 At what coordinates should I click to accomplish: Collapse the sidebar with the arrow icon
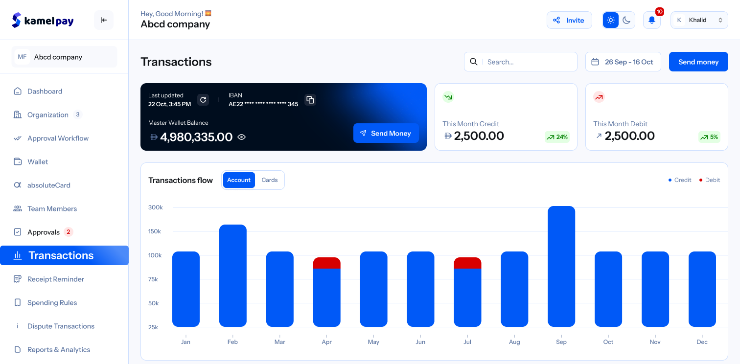click(104, 20)
